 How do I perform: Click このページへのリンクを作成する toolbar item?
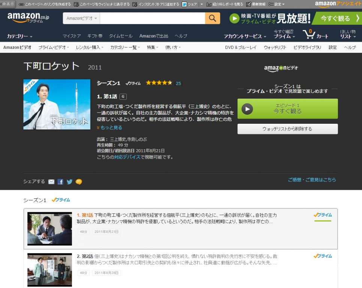coord(45,4)
